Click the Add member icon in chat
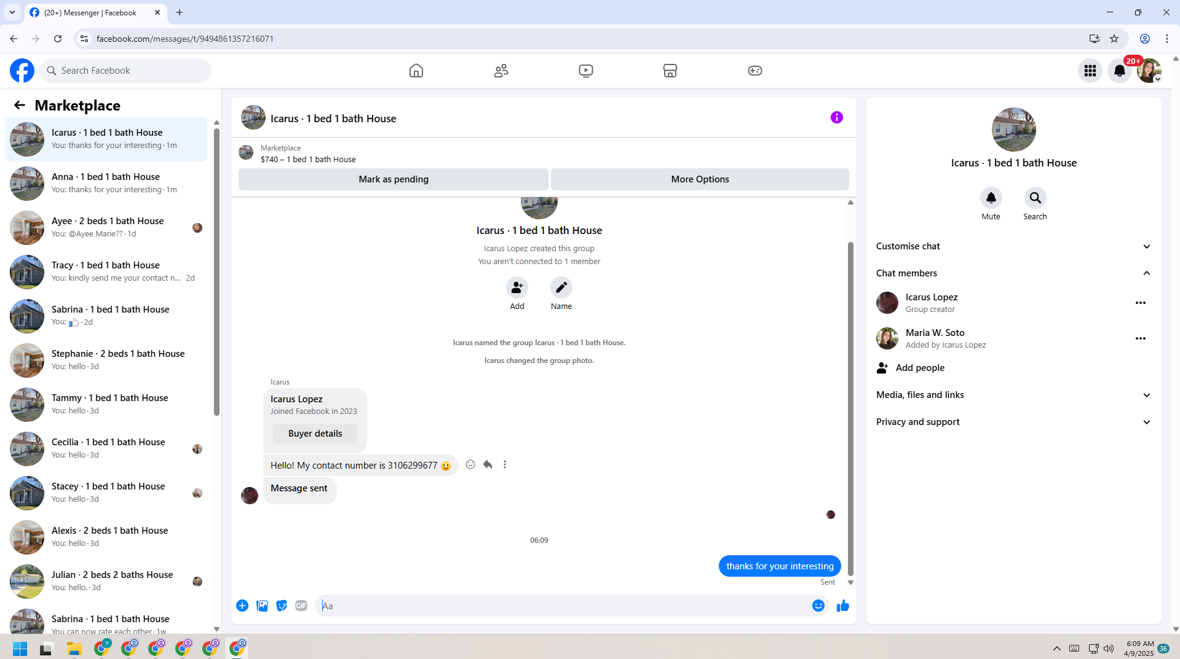This screenshot has height=659, width=1180. 517,287
